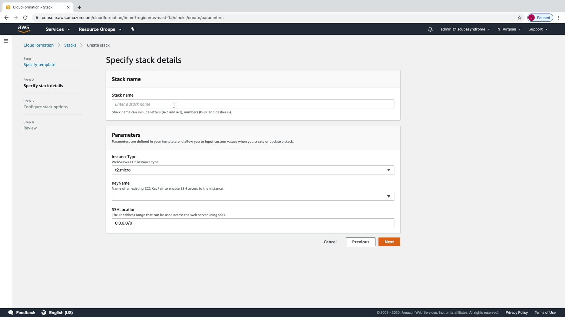
Task: Open the Resource Groups menu
Action: pyautogui.click(x=100, y=29)
